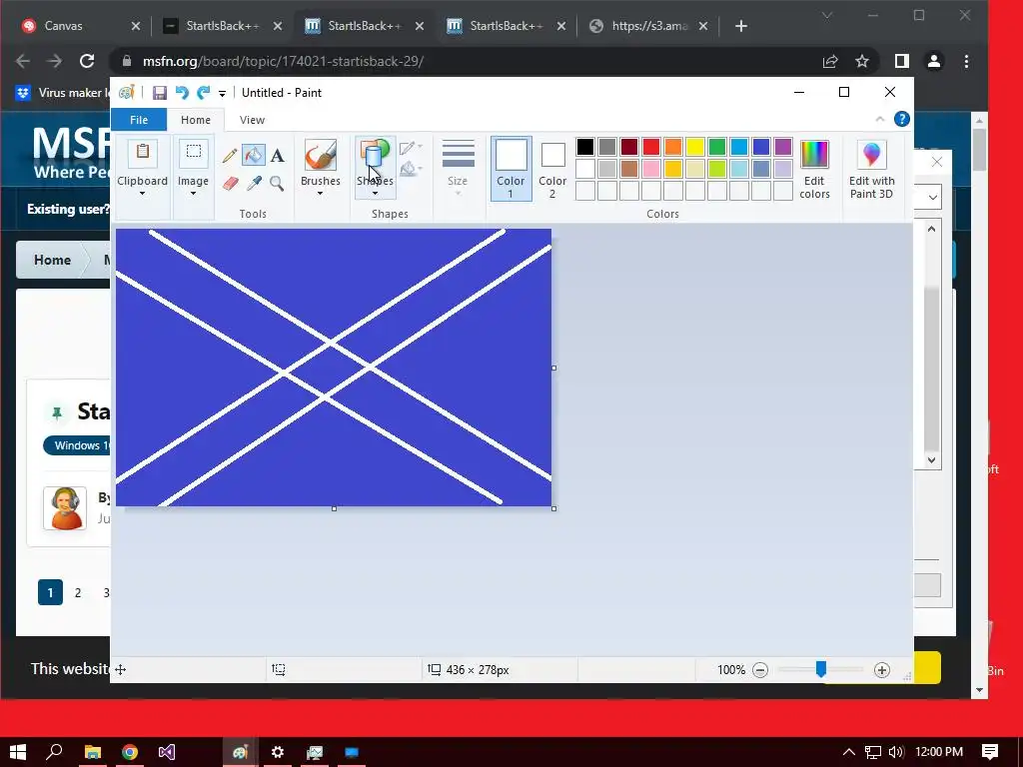Reload the Chrome page
This screenshot has width=1023, height=767.
tap(87, 61)
